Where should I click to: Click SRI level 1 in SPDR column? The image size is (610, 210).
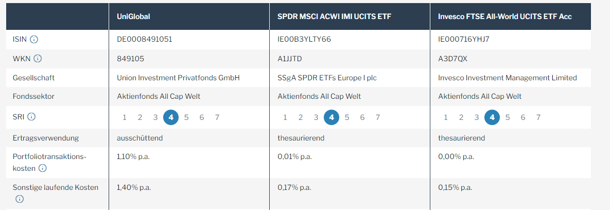(x=285, y=117)
